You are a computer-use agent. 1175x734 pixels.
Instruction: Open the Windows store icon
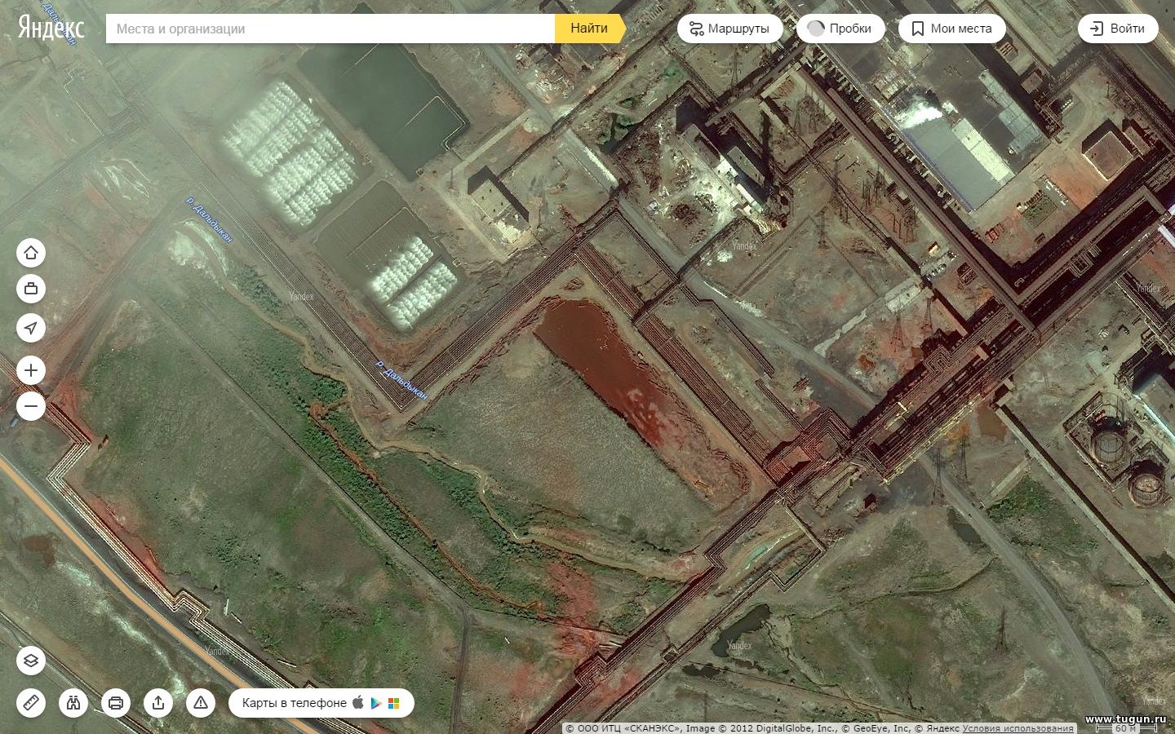click(x=394, y=703)
